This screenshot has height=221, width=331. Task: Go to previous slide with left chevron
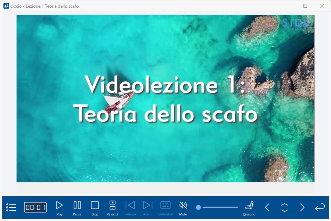[267, 207]
